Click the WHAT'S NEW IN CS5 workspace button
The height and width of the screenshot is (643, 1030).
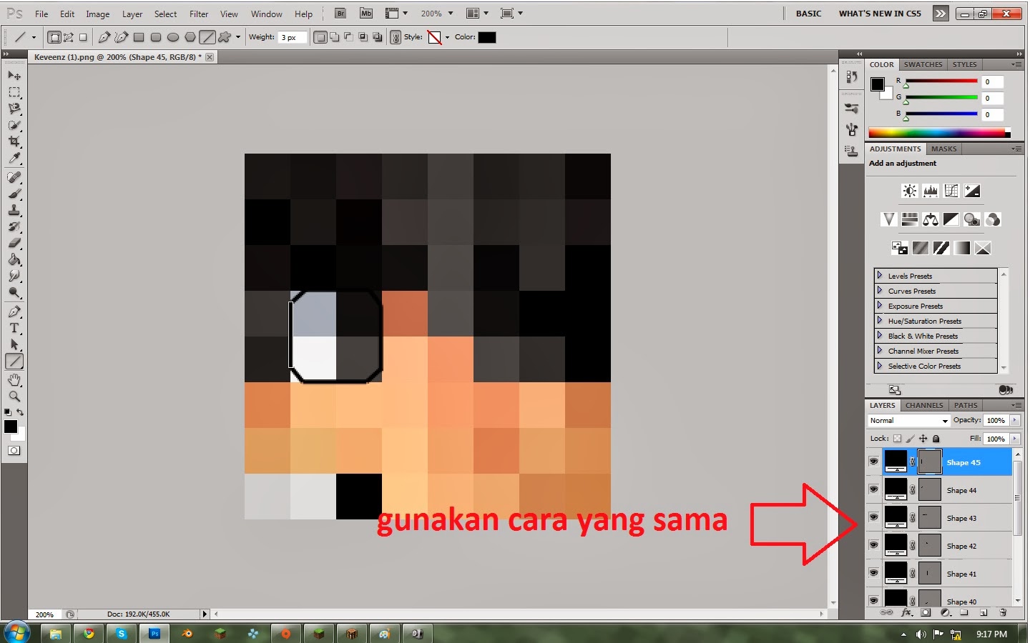click(x=880, y=13)
